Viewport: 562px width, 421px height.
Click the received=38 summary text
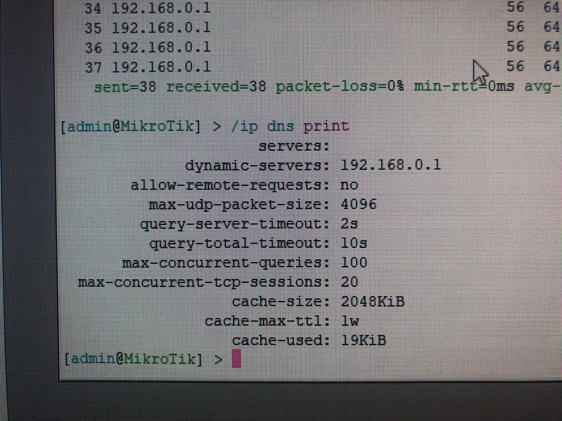(x=216, y=86)
